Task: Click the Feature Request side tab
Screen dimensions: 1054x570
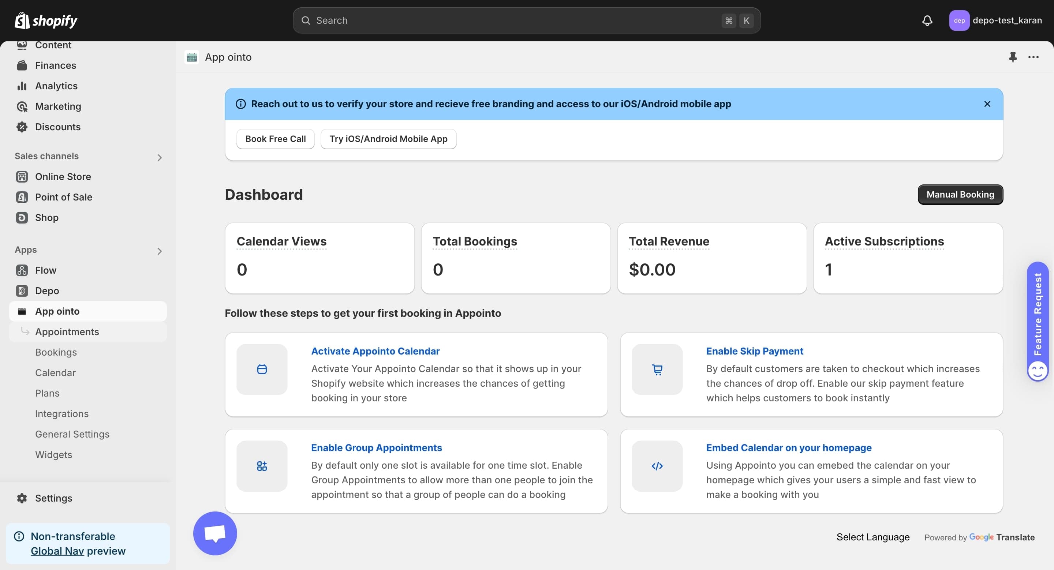Action: [1038, 321]
